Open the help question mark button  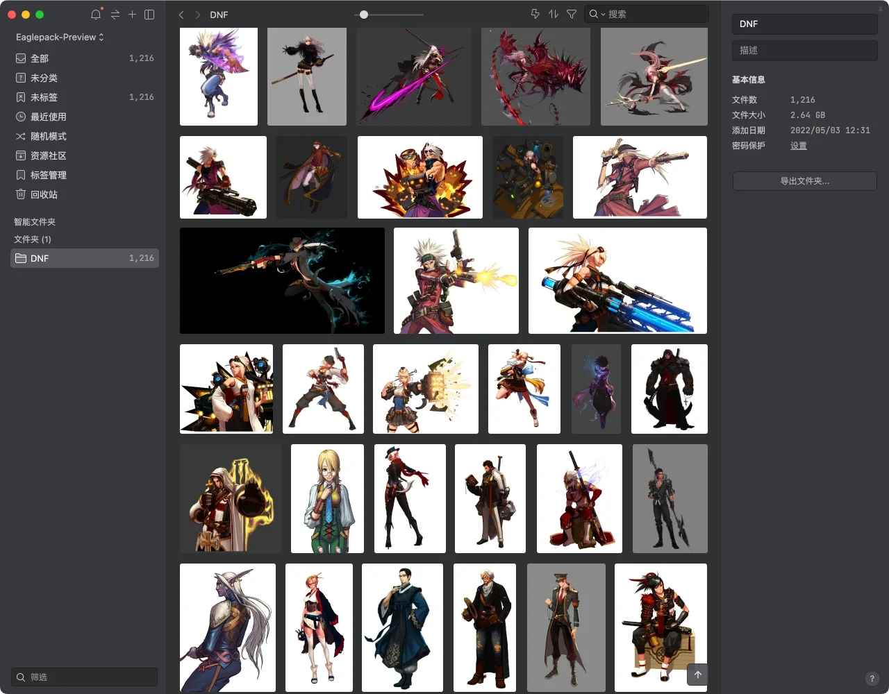click(x=872, y=679)
